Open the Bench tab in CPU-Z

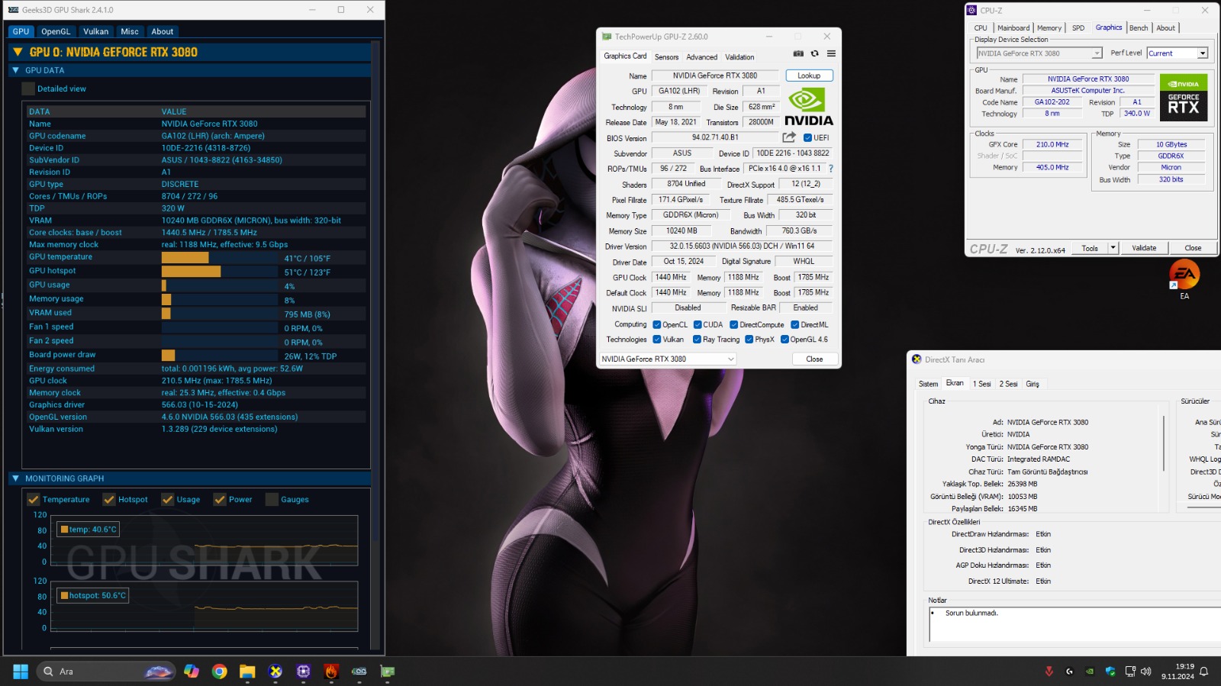pyautogui.click(x=1139, y=28)
